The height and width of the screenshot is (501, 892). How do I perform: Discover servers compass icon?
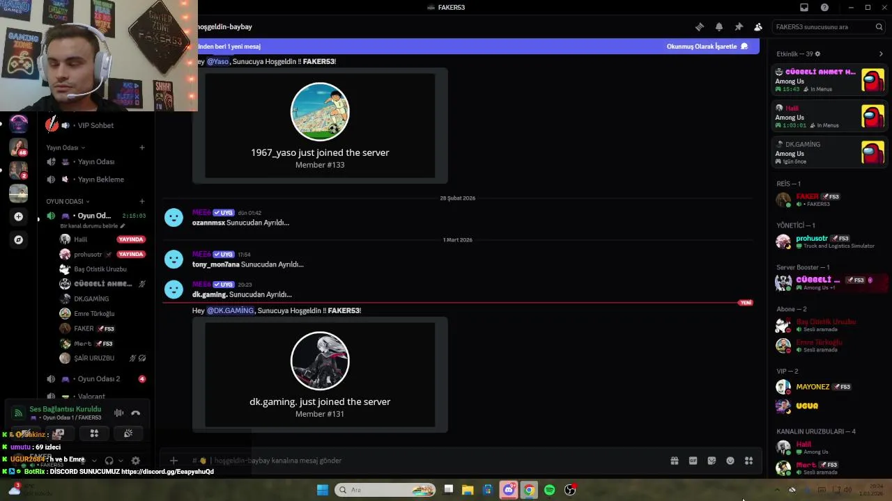click(19, 240)
